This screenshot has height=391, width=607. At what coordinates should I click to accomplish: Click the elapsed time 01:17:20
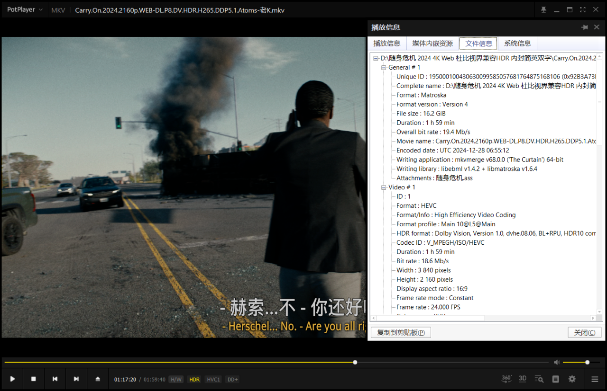pos(125,380)
